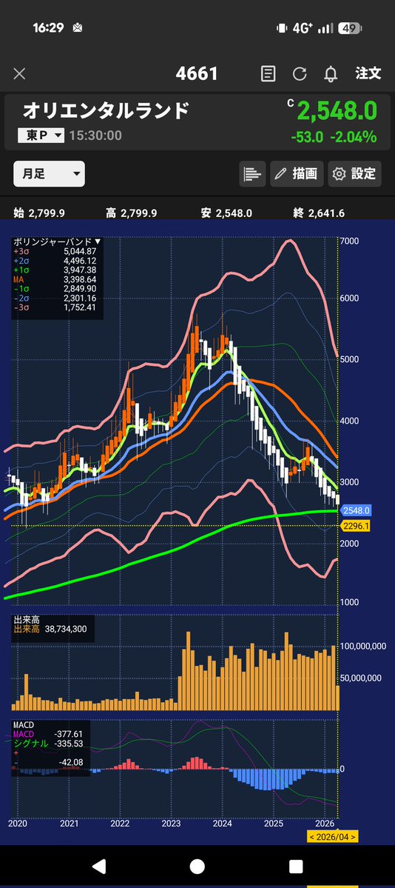Tap the +3σ 5,044.87 legend row
Image resolution: width=395 pixels, height=888 pixels.
click(x=55, y=251)
